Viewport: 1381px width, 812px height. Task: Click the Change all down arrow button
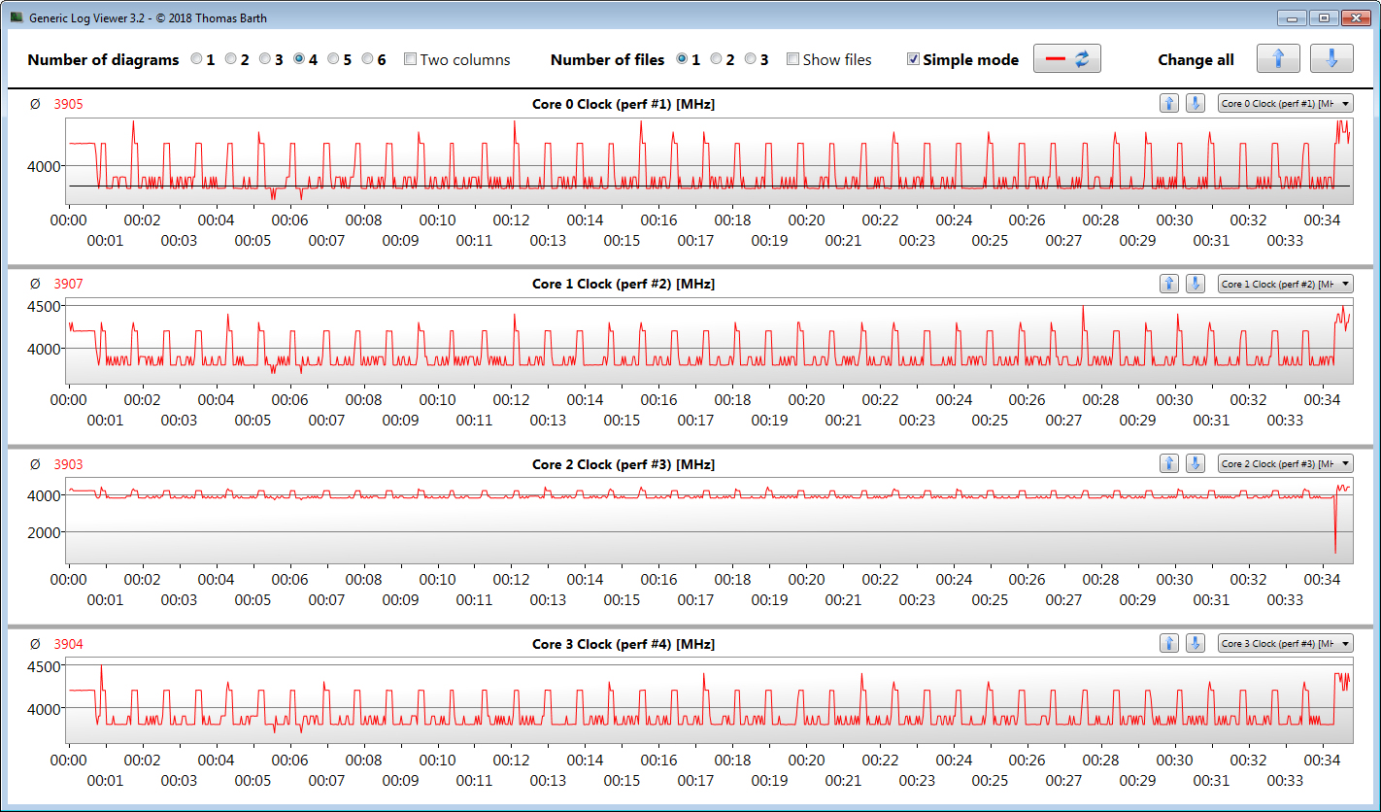[x=1330, y=59]
